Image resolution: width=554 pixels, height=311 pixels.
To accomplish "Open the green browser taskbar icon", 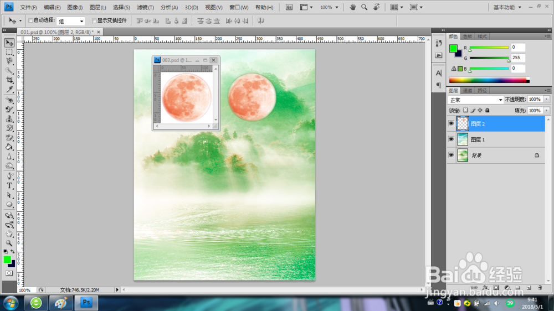I will coord(35,303).
